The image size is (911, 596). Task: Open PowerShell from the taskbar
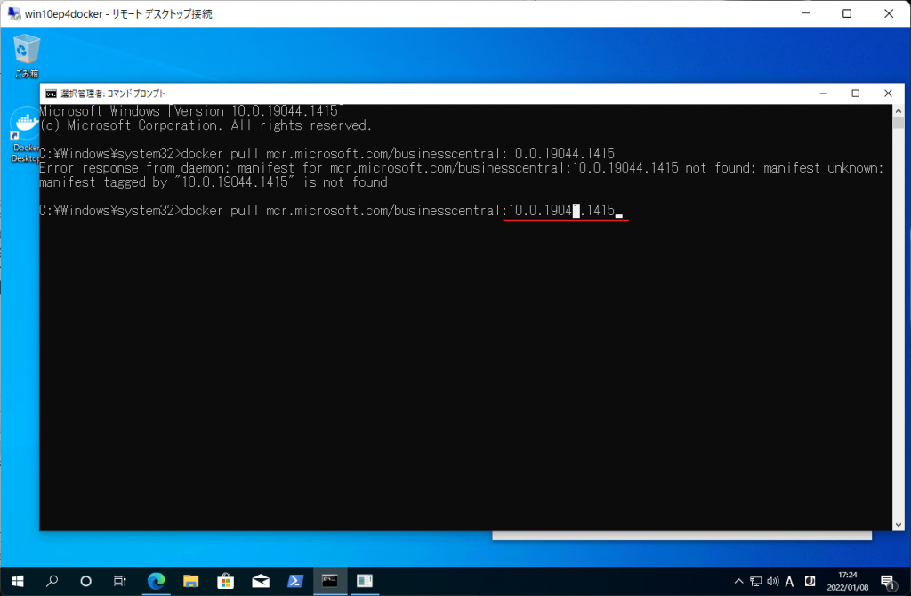(x=295, y=581)
